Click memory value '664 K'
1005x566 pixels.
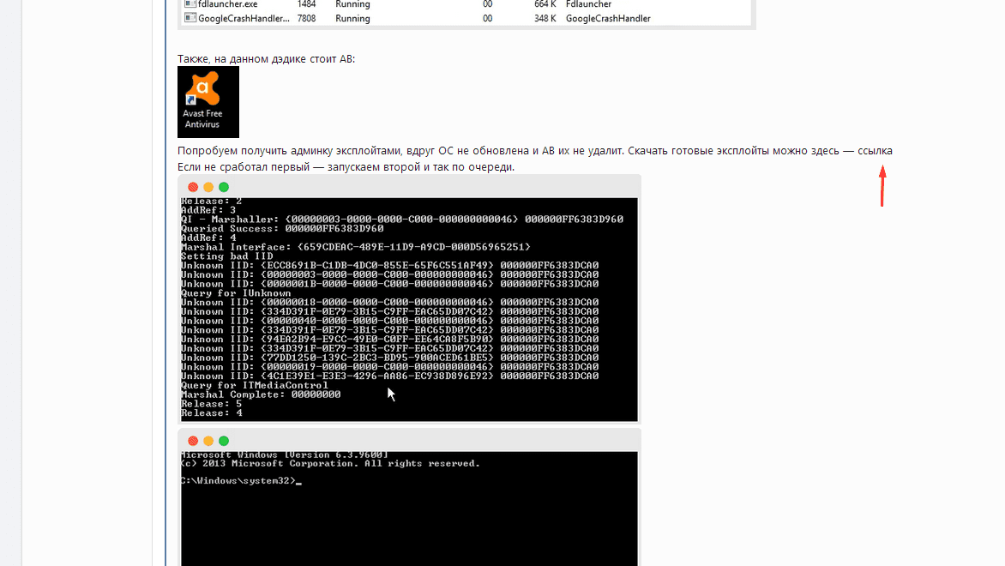545,3
